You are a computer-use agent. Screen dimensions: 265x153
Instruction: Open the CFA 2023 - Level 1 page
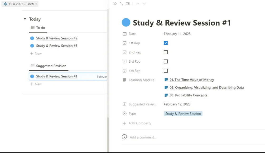20,4
